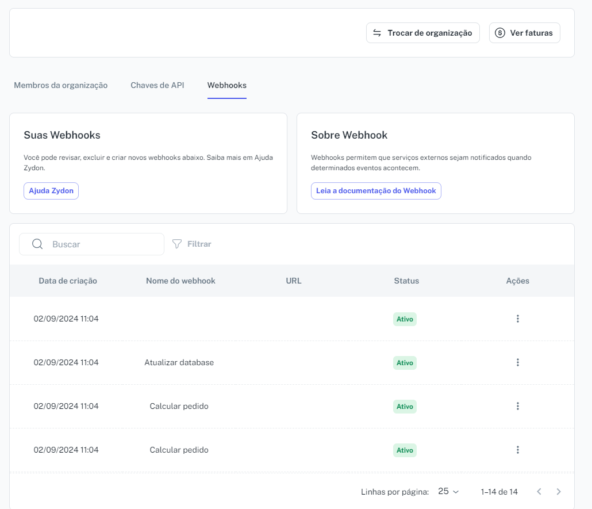Image resolution: width=592 pixels, height=509 pixels.
Task: Focus the Buscar search field
Action: coord(92,244)
